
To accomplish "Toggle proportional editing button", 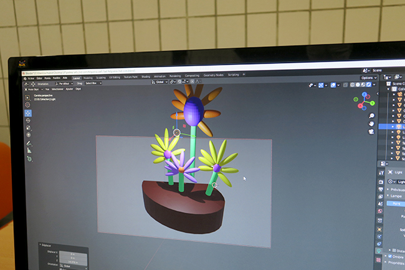I will point(192,82).
